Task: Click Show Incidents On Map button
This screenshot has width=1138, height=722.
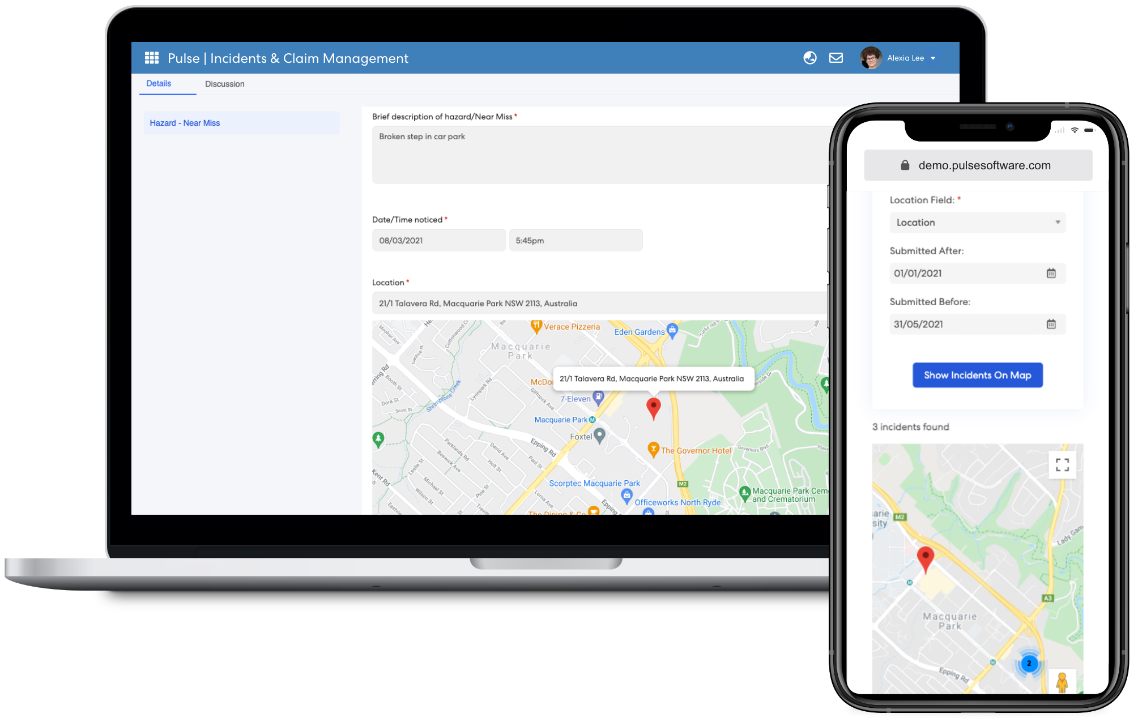Action: (x=976, y=375)
